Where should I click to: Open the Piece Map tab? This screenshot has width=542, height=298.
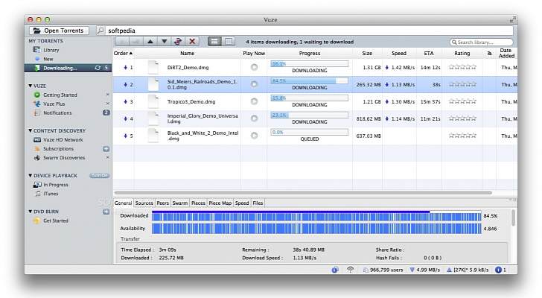coord(220,203)
